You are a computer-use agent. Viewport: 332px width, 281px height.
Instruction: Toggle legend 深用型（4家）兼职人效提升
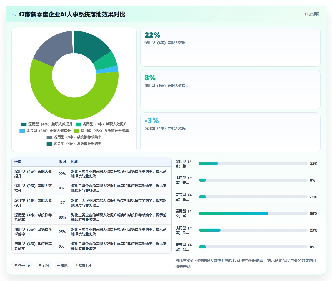[x=47, y=124]
